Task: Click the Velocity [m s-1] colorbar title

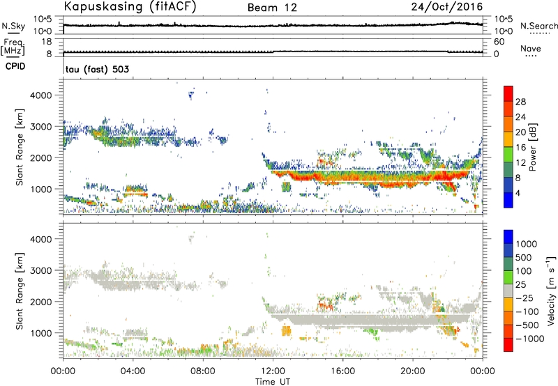Action: 551,291
